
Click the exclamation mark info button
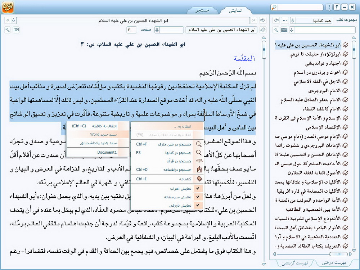[x=329, y=7]
